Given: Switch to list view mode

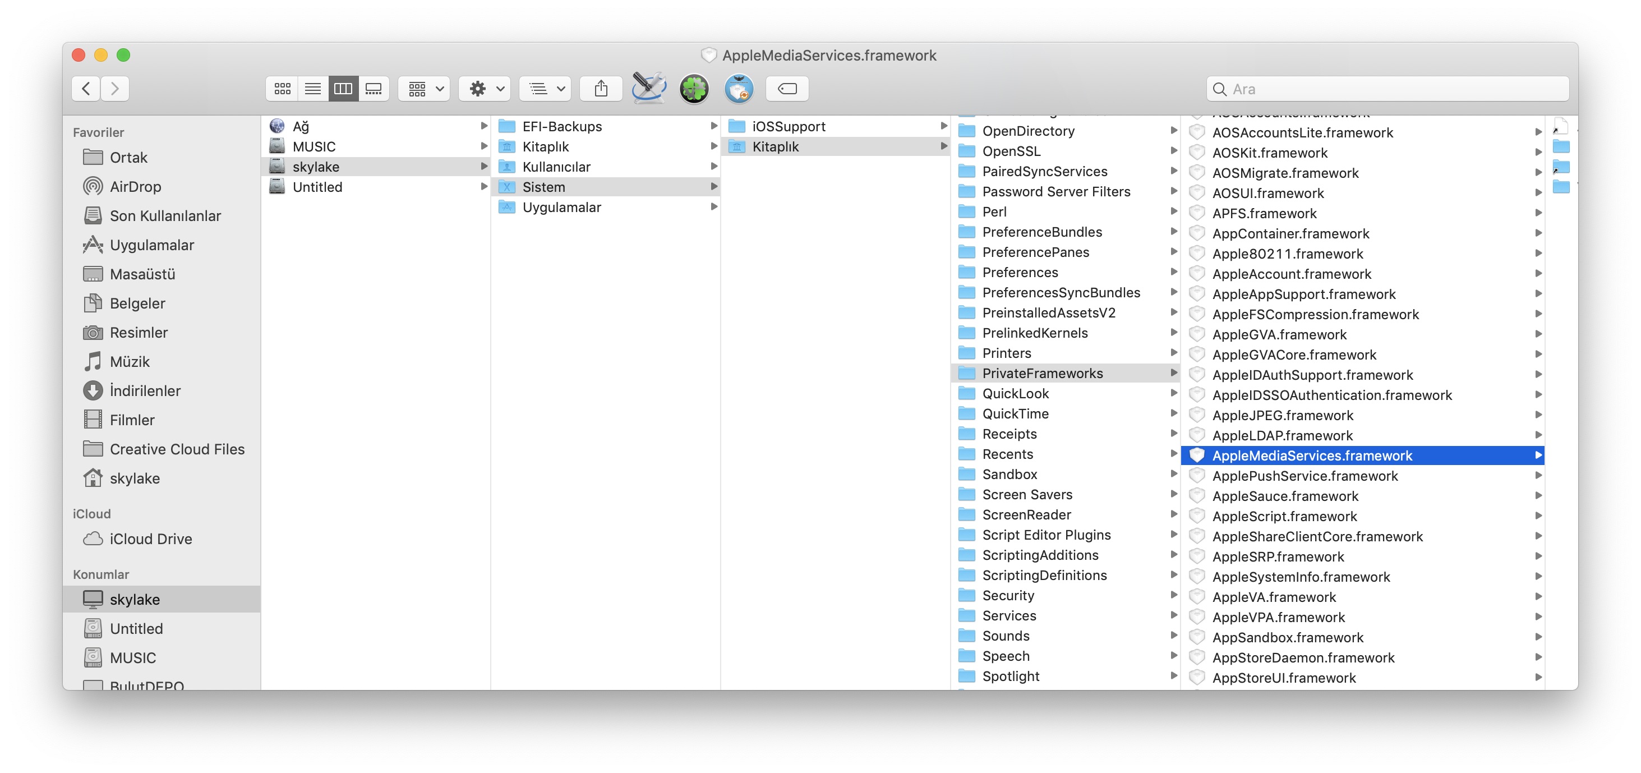Looking at the screenshot, I should pyautogui.click(x=313, y=89).
